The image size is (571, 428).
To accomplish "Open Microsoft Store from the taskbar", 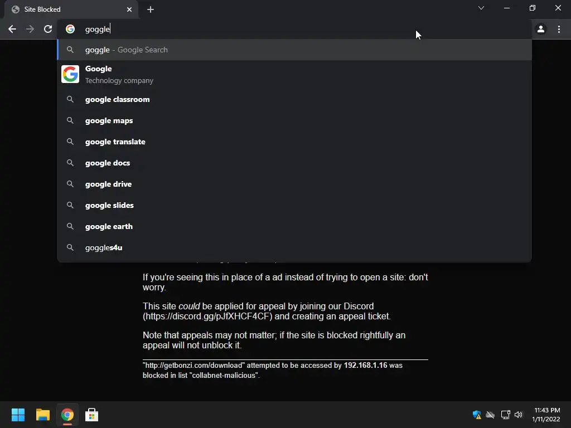I will point(92,415).
